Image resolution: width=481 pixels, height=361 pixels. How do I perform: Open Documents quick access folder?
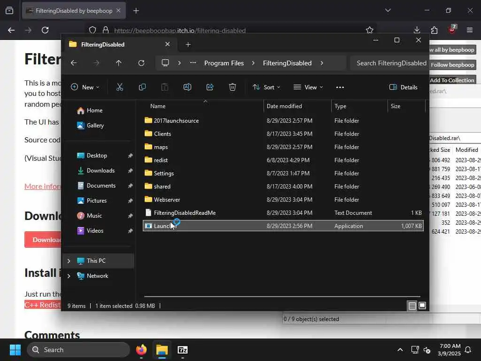[x=96, y=186]
